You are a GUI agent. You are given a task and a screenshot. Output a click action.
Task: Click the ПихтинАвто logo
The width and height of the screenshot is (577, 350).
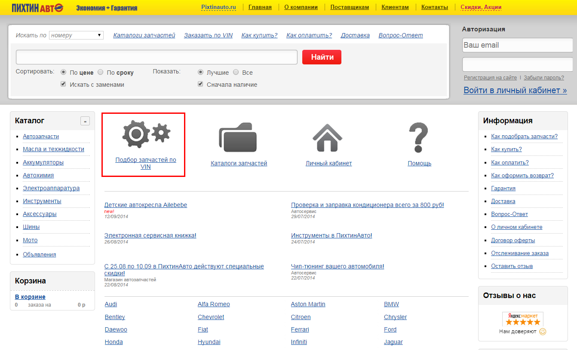coord(38,8)
